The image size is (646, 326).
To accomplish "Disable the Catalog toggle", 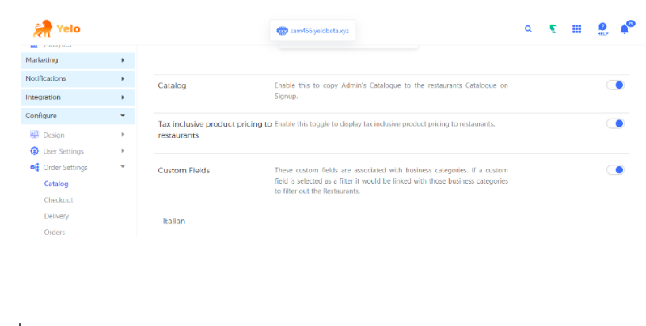I will tap(615, 85).
